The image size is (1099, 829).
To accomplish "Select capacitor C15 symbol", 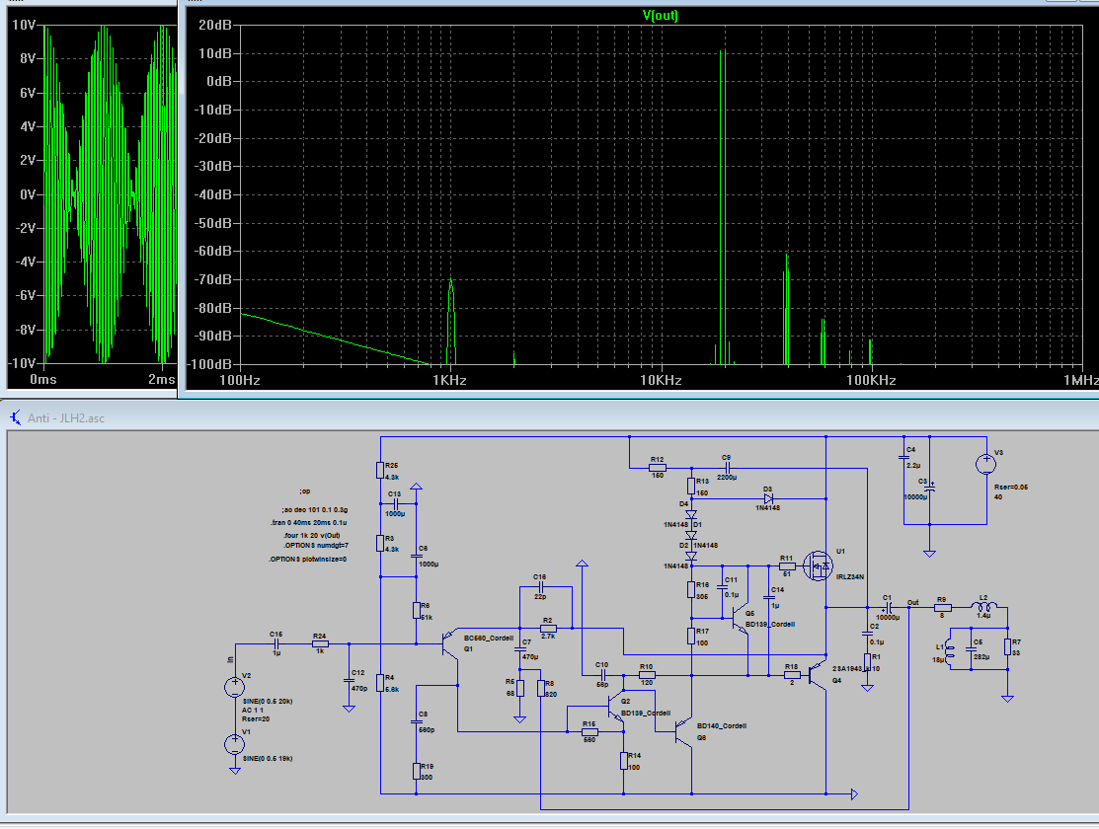I will [276, 643].
